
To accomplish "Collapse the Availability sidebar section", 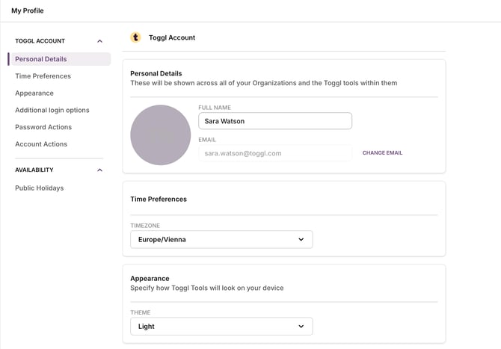I will (100, 170).
